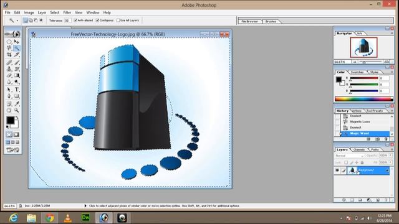Select the Eraser tool
This screenshot has width=399, height=224.
[x=9, y=75]
